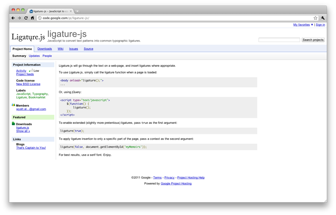Focus the project search text field
Viewport: 336px width, 215px height.
click(279, 40)
